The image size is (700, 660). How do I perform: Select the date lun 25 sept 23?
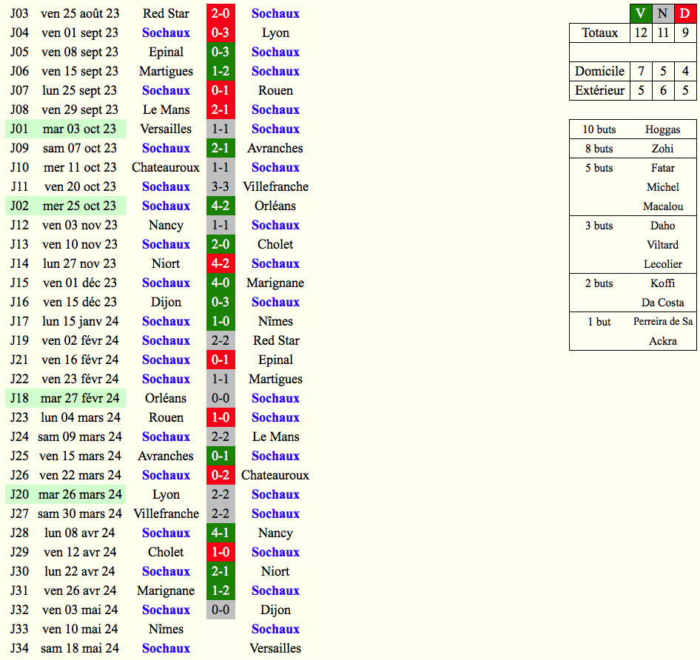[79, 91]
